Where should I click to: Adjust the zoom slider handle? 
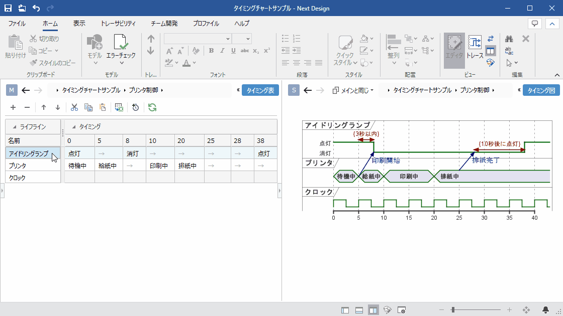(x=453, y=309)
